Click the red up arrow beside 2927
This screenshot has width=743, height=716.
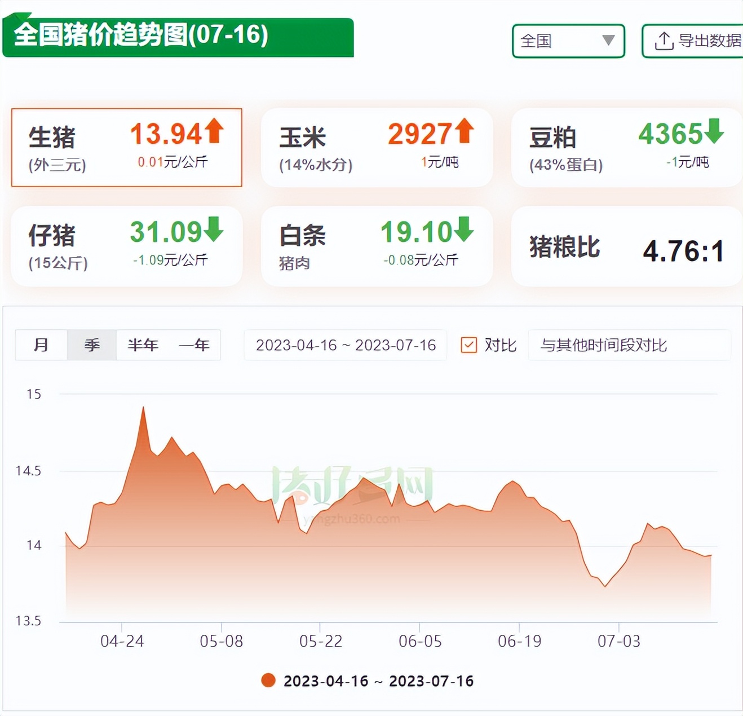[x=465, y=131]
